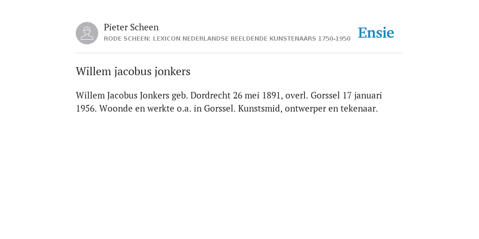Image resolution: width=479 pixels, height=239 pixels.
Task: Click the abbreviation o.a. in the second line
Action: coord(184,109)
